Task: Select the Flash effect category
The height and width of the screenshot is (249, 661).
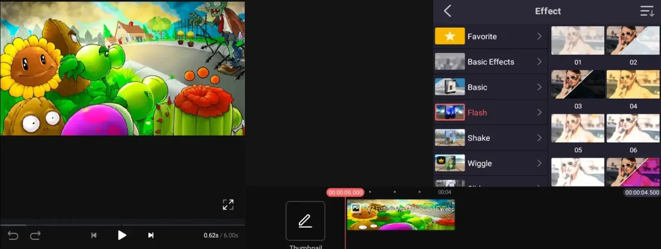Action: 491,112
